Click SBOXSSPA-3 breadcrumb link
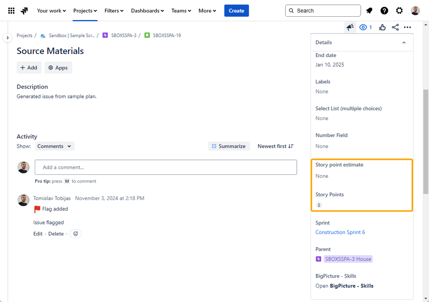 [x=124, y=36]
